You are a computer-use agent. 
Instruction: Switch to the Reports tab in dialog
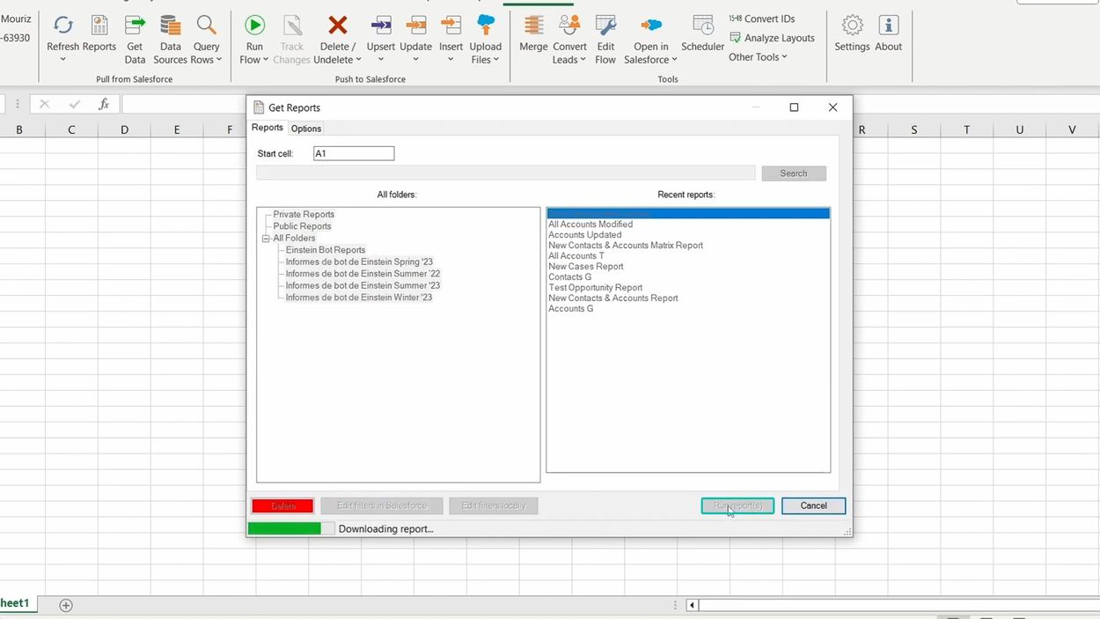pyautogui.click(x=268, y=128)
